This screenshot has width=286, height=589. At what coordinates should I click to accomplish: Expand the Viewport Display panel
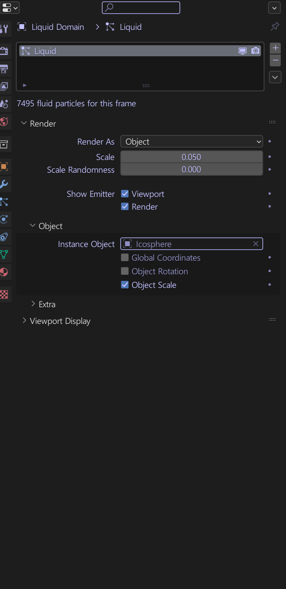point(24,321)
